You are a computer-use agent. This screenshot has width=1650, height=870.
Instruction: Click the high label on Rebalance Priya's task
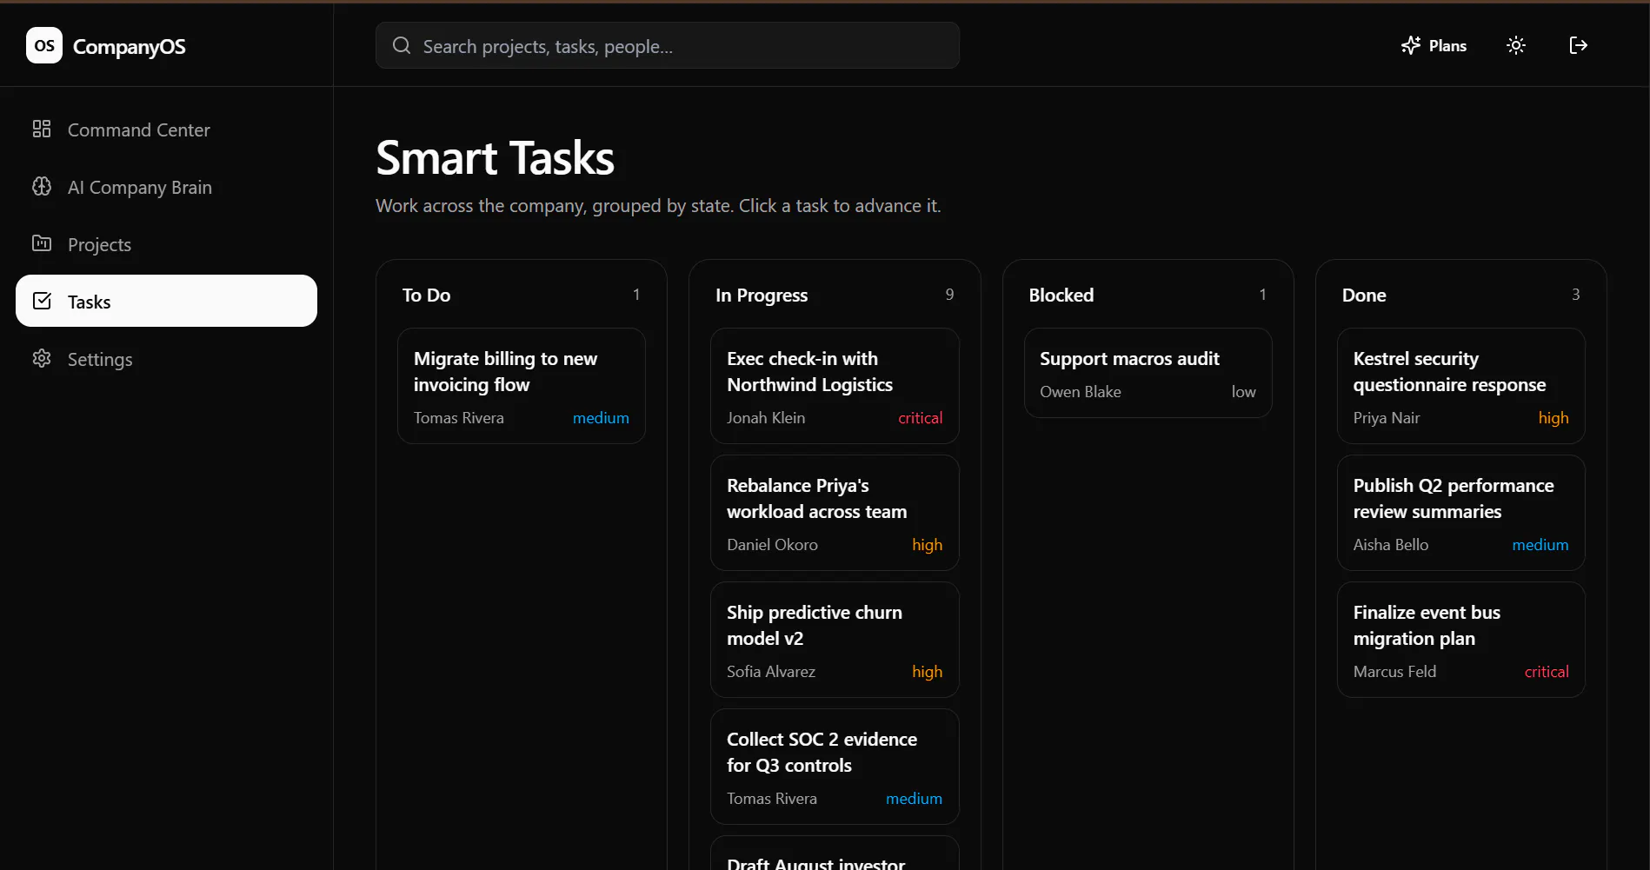point(927,545)
